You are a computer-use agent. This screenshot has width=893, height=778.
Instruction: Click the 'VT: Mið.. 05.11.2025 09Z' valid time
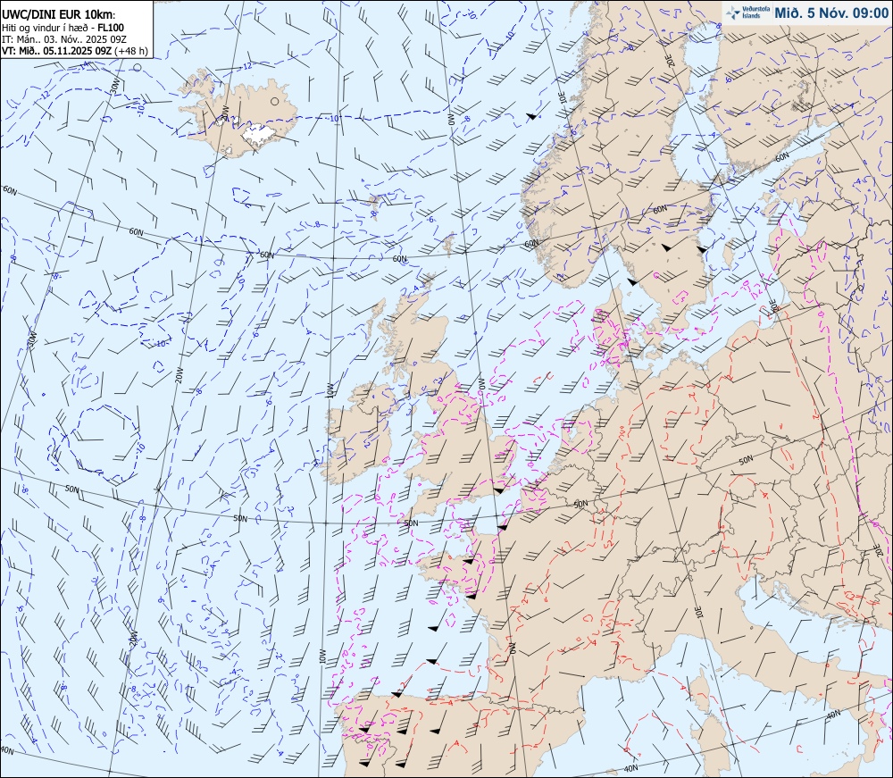[x=57, y=51]
